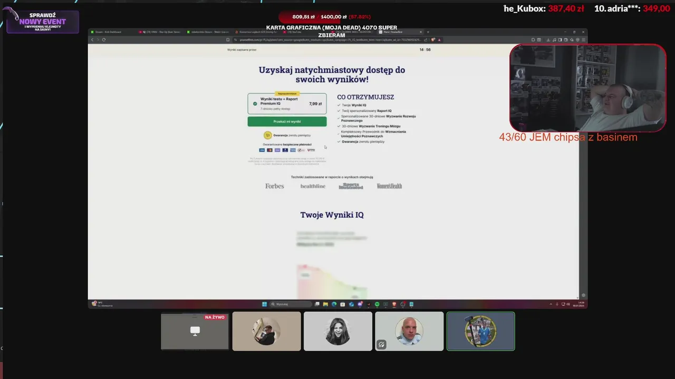Screen dimensions: 675x379
Task: Select the Wyniki testu + Raport Premium IQ plan
Action: [287, 104]
